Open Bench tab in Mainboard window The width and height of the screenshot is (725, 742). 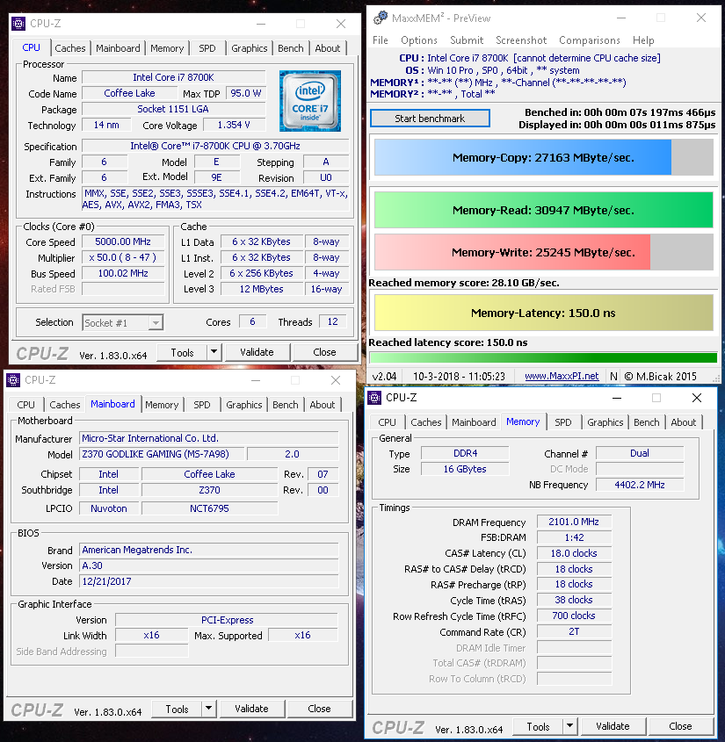coord(285,405)
